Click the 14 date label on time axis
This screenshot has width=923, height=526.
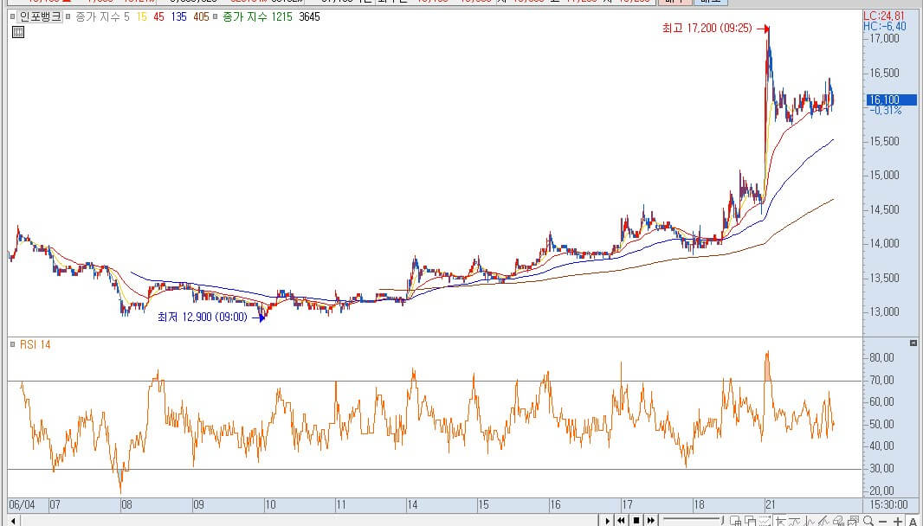pos(413,505)
